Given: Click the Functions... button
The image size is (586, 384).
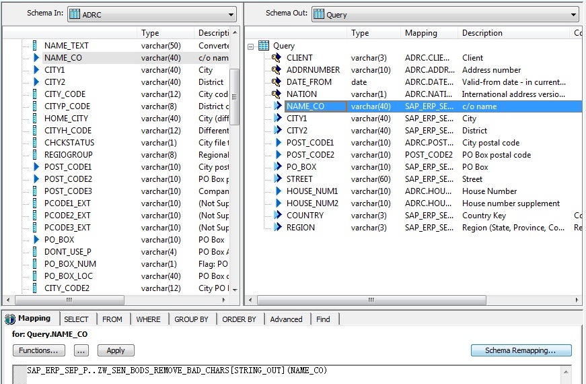Looking at the screenshot, I should pos(38,350).
